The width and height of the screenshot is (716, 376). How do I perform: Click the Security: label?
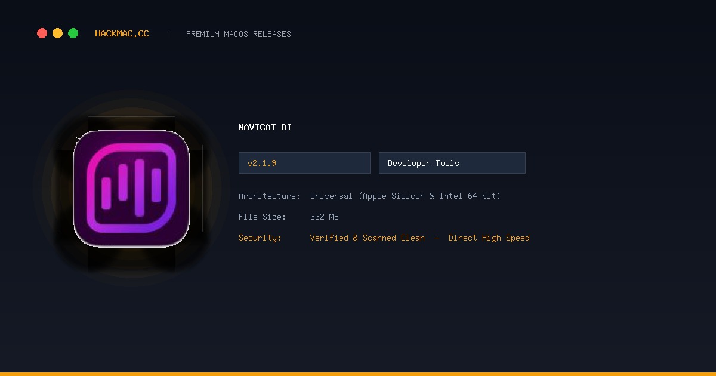pyautogui.click(x=260, y=238)
